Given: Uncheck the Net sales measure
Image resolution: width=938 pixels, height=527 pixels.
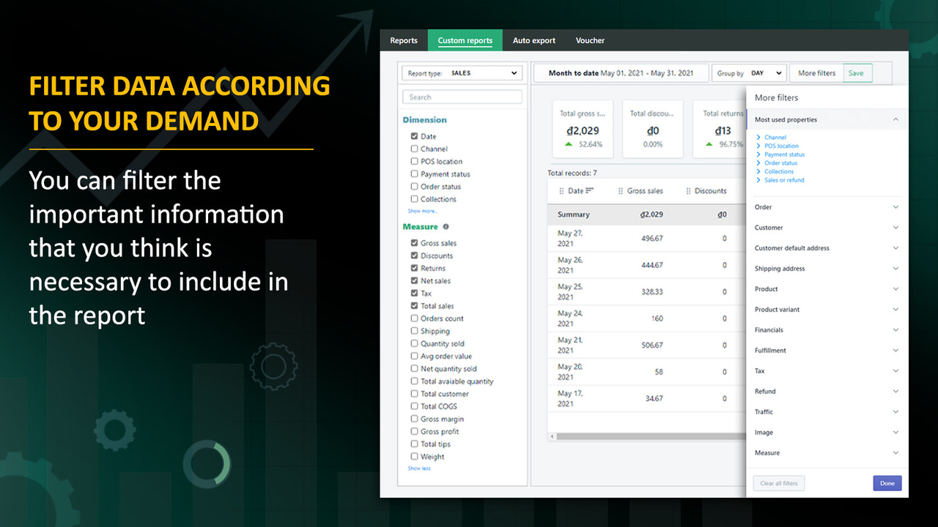Looking at the screenshot, I should coord(414,281).
